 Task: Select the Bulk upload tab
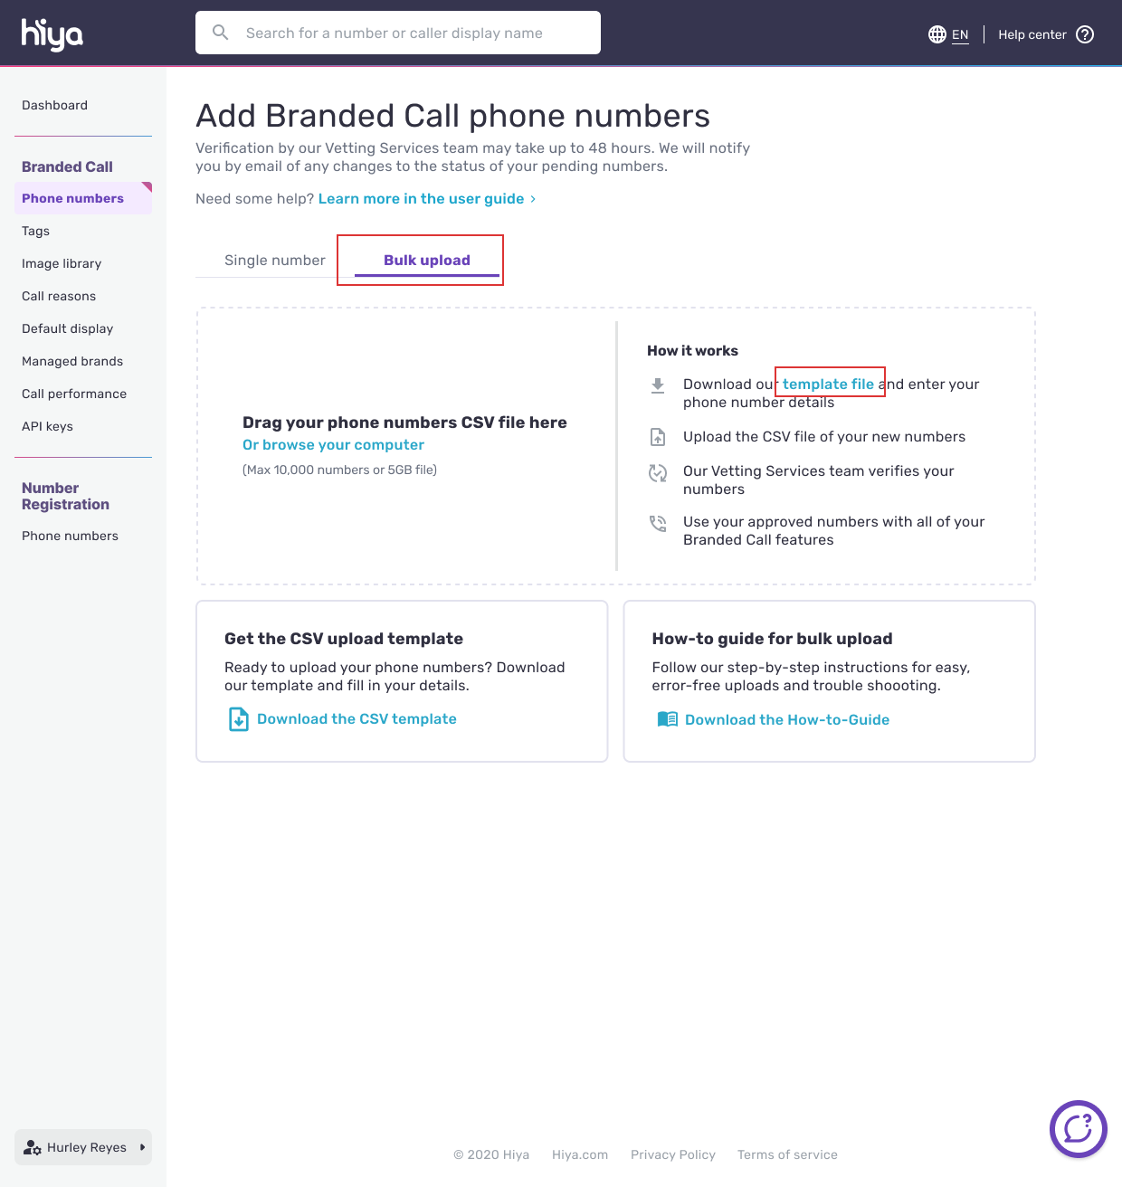(x=426, y=261)
